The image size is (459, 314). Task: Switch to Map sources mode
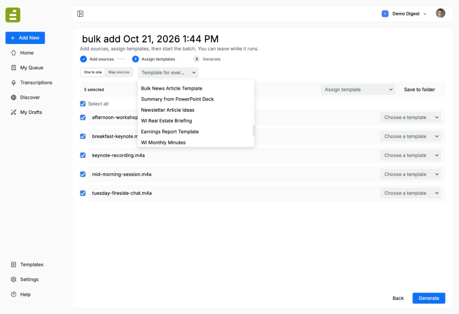[x=119, y=72]
